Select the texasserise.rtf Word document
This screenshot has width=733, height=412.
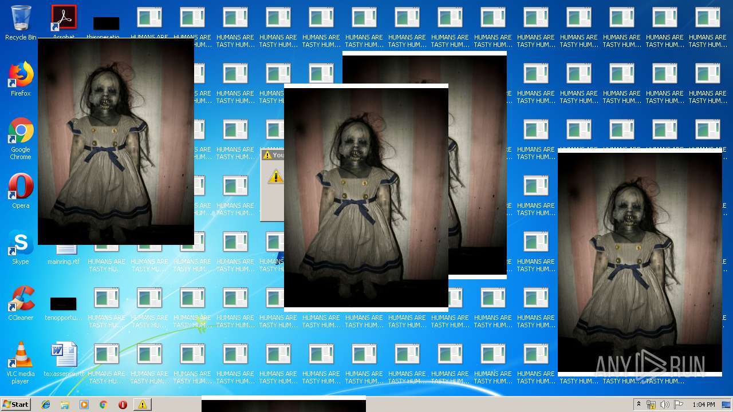click(x=64, y=360)
